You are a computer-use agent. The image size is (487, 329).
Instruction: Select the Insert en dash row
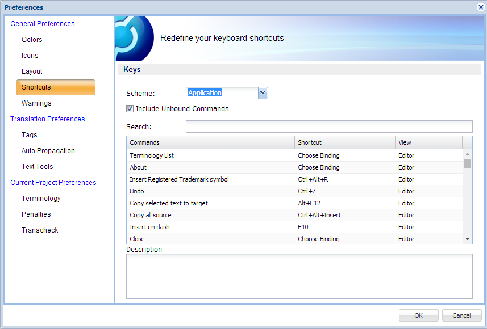click(294, 227)
